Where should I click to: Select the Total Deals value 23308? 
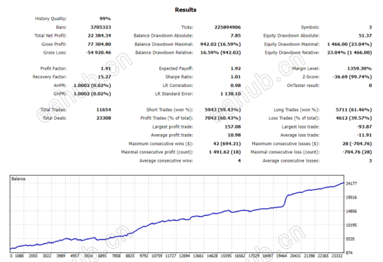[104, 118]
